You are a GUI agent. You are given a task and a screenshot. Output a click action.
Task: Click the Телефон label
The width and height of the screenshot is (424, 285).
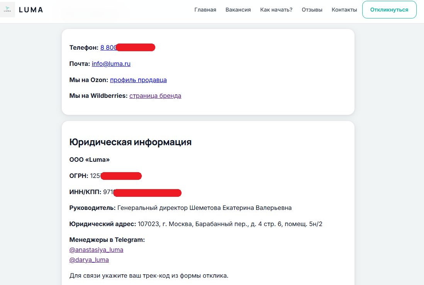click(x=84, y=47)
